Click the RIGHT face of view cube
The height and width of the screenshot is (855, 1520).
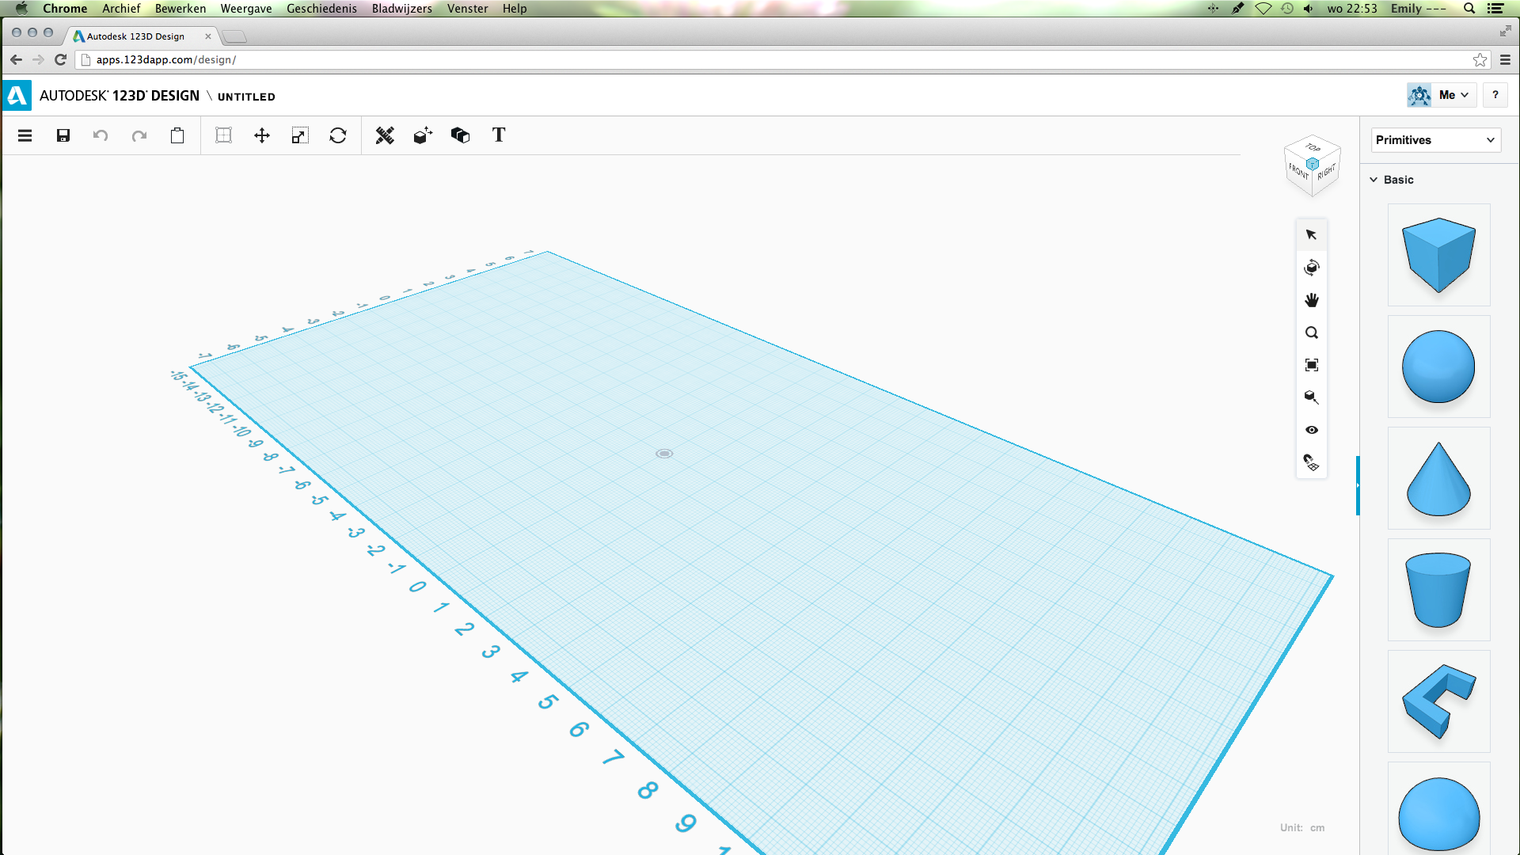point(1327,172)
